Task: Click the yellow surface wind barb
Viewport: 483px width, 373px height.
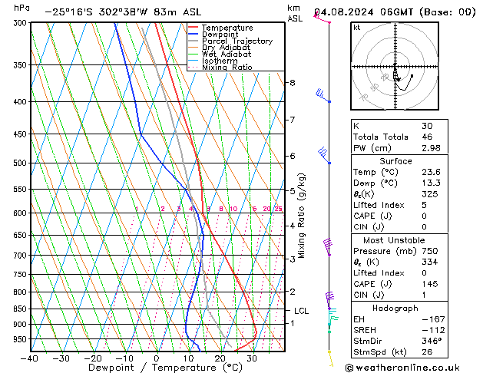Action: click(x=330, y=359)
